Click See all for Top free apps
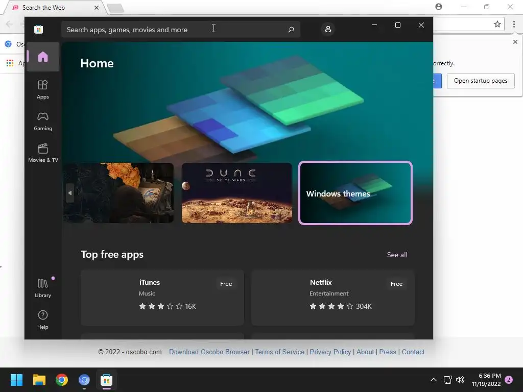This screenshot has width=523, height=392. (397, 255)
